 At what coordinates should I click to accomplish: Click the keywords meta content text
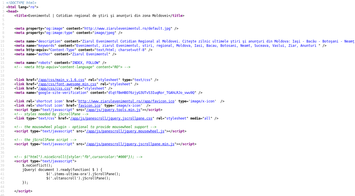(x=197, y=46)
